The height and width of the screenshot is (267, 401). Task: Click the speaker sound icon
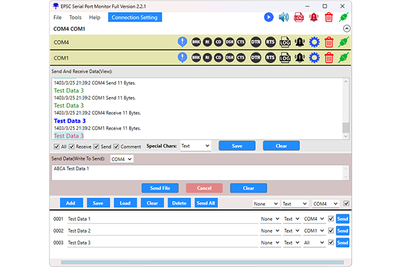(283, 17)
